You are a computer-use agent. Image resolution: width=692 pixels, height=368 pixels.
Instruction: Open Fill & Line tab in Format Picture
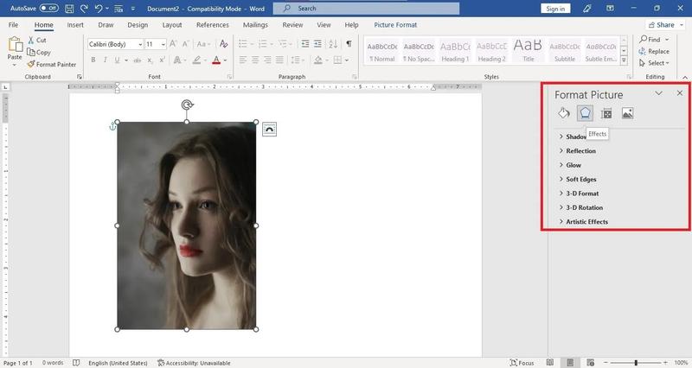pos(564,113)
